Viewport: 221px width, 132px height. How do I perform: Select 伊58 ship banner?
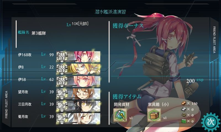(x=78, y=81)
